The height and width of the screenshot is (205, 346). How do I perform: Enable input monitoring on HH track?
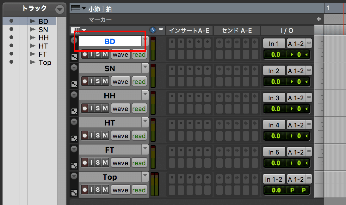(91, 108)
